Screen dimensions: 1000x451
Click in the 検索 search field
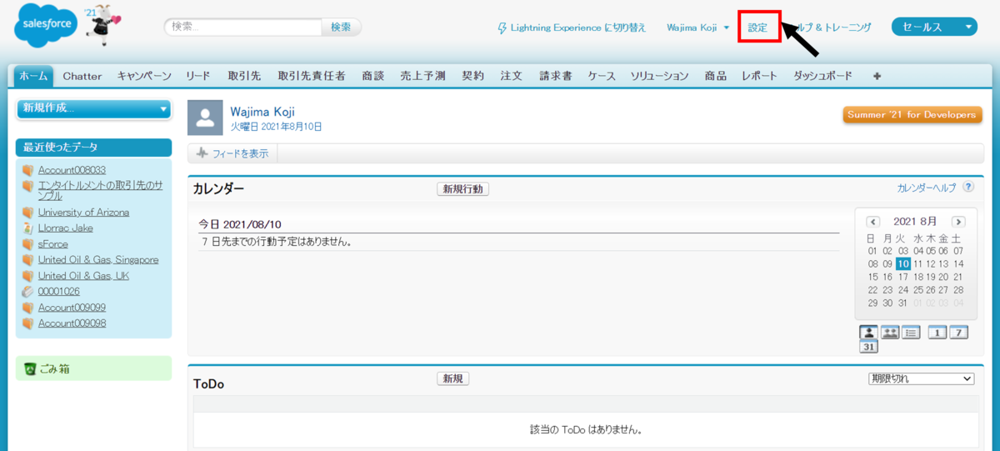click(x=243, y=28)
